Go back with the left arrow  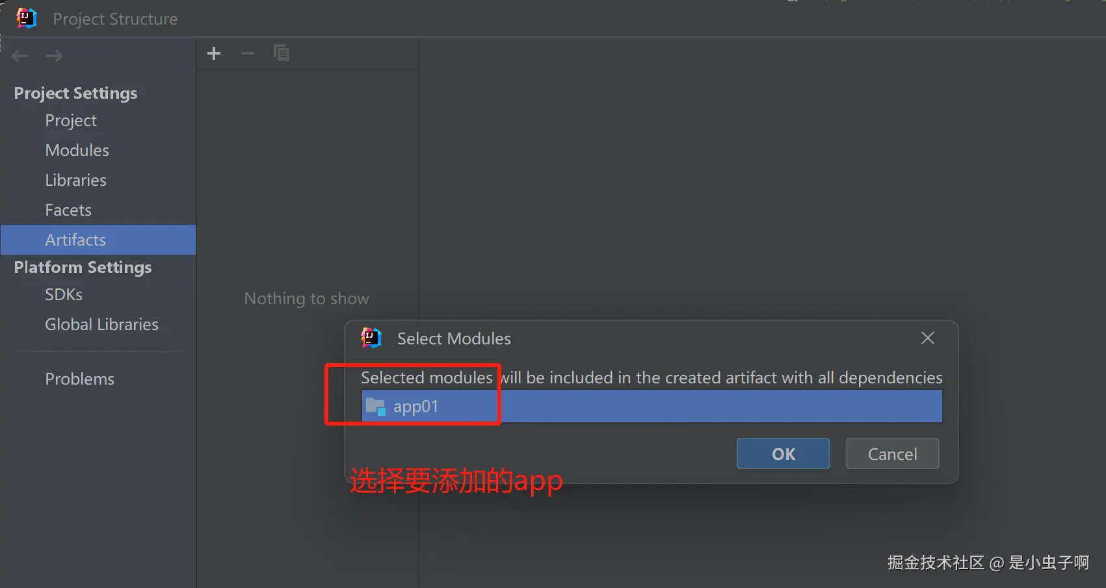[20, 56]
